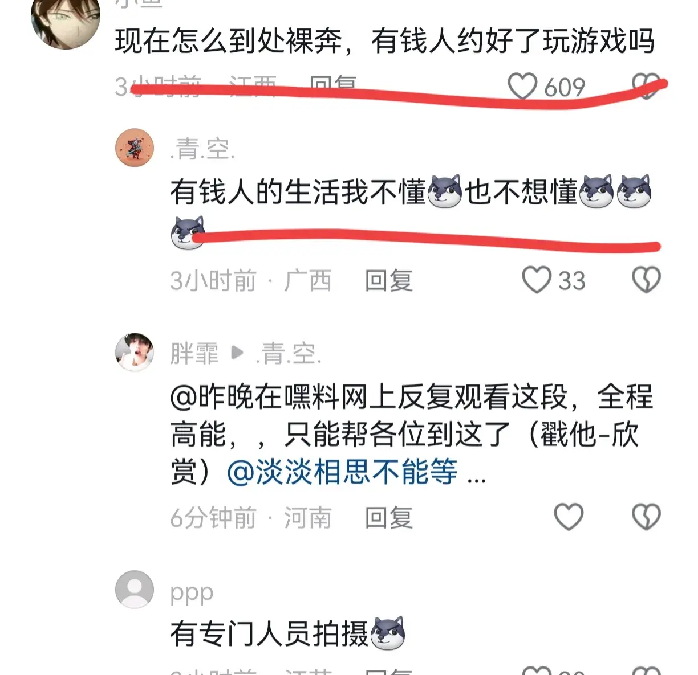This screenshot has height=675, width=698.
Task: Tap the comment text 有专门人员拍摄
Action: pos(269,633)
